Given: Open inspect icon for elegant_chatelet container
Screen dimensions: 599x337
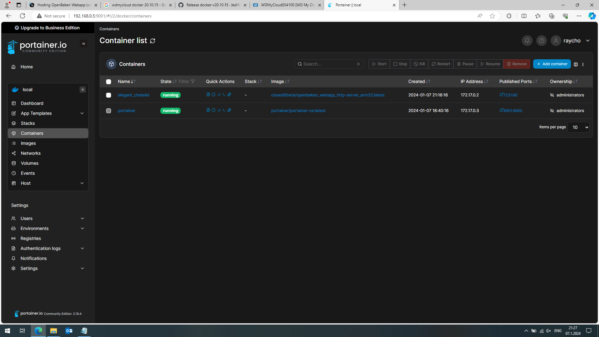Looking at the screenshot, I should click(x=213, y=95).
